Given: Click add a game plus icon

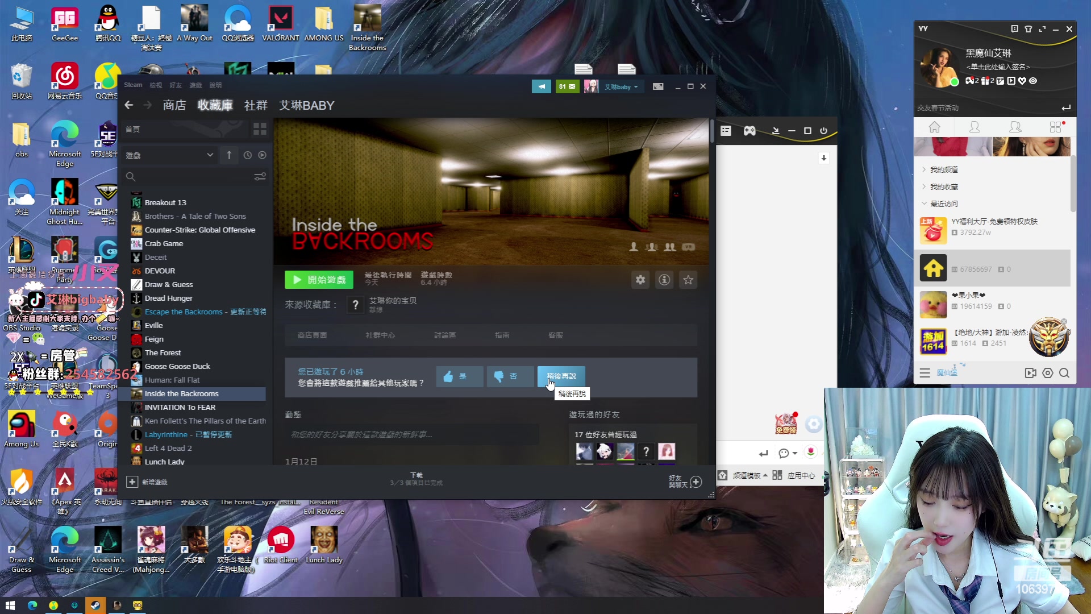Looking at the screenshot, I should 132,482.
